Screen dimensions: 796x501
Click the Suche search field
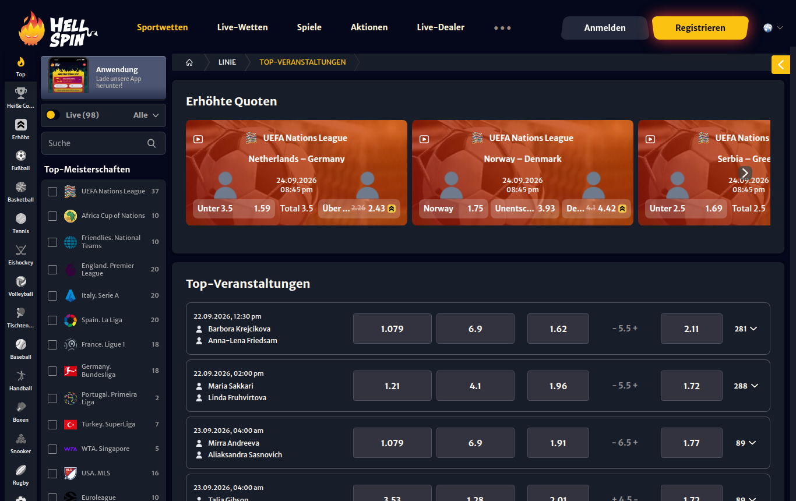pyautogui.click(x=103, y=143)
